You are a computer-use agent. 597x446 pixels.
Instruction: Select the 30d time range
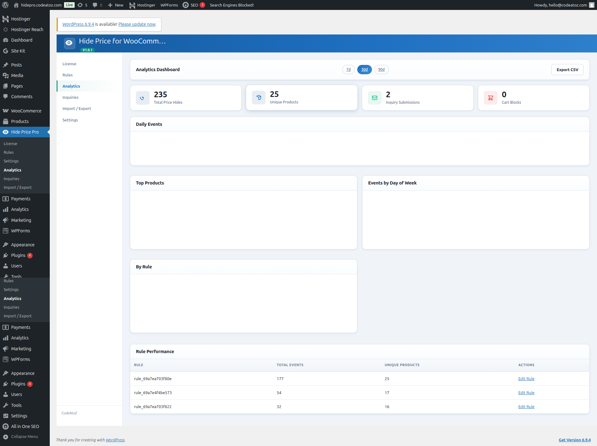(x=364, y=70)
